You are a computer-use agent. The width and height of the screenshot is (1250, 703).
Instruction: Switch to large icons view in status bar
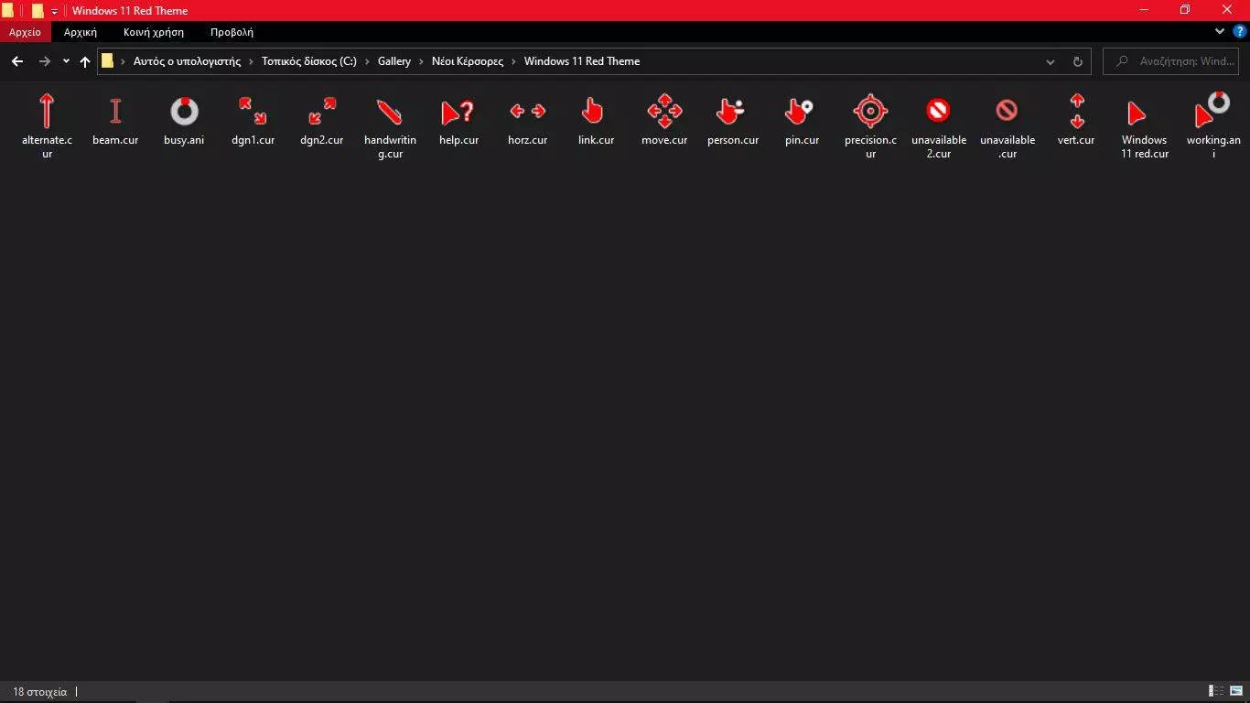1237,691
